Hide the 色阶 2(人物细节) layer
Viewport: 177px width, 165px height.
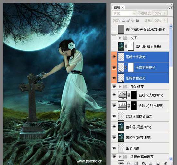pos(114,106)
